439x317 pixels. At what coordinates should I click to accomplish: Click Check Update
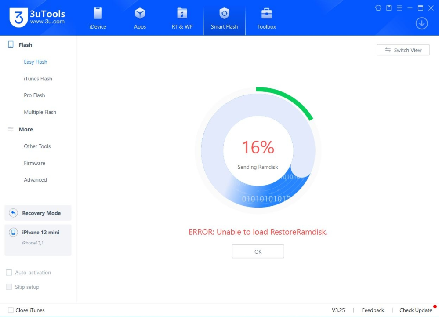point(416,310)
